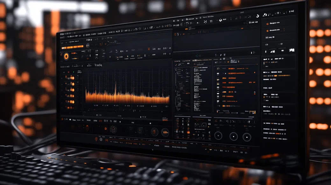This screenshot has width=331, height=185.
Task: Click the orange X icon above the waveform
Action: [149, 49]
